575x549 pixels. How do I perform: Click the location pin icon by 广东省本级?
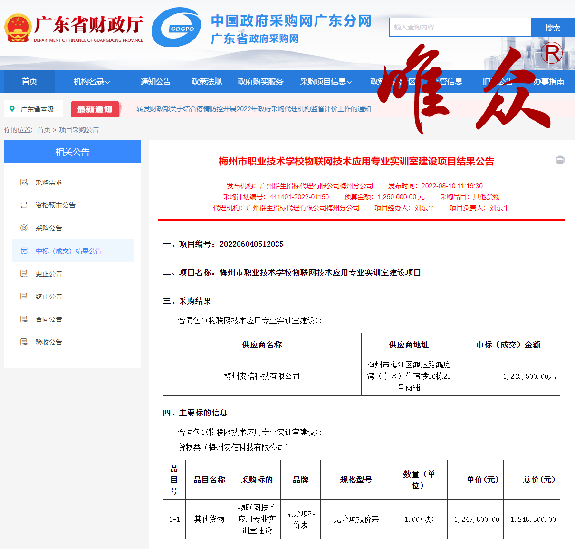click(12, 109)
